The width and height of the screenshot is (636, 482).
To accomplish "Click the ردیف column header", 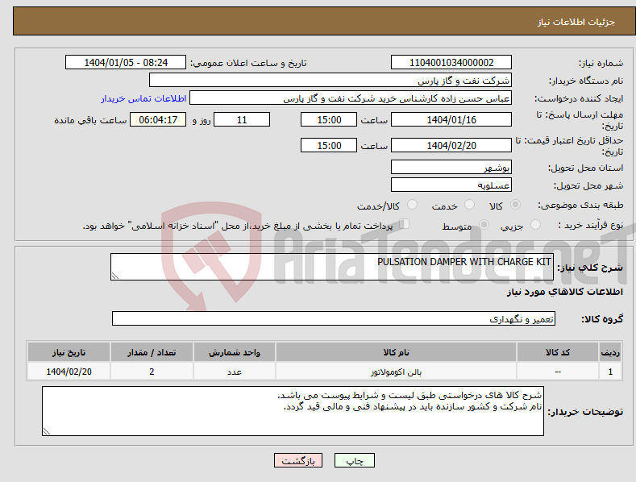I will [610, 352].
